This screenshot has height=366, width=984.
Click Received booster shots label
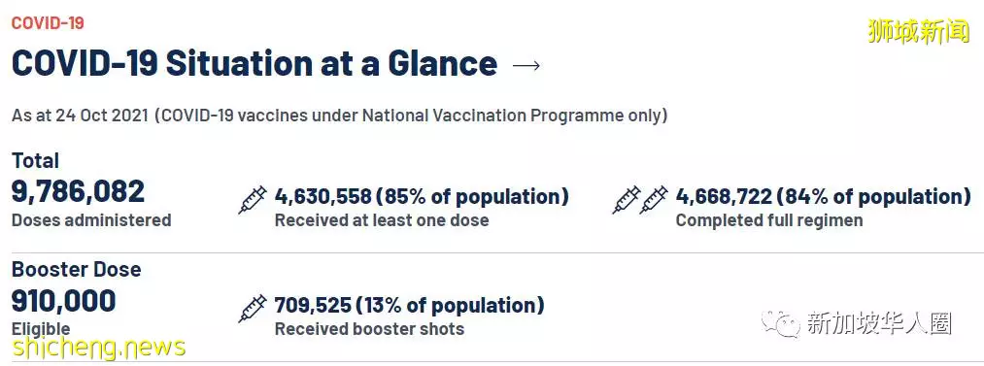click(369, 330)
